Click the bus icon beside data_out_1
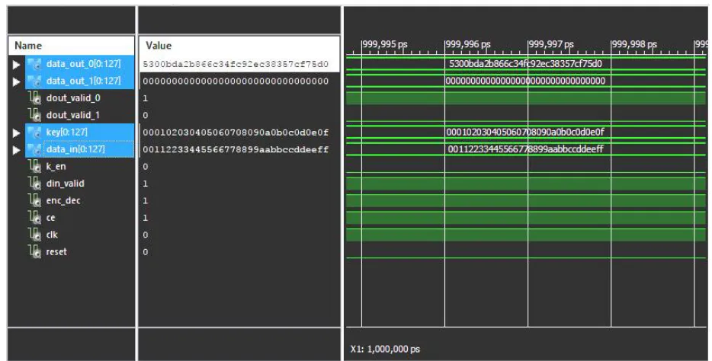 pyautogui.click(x=34, y=81)
